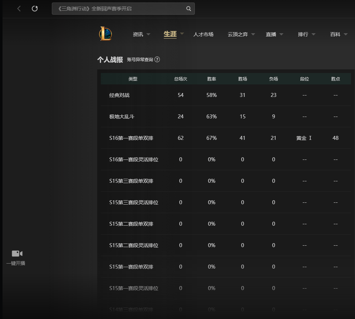Select the S16第一赛段单双排 row
Screen dimensions: 355x319
coord(131,138)
